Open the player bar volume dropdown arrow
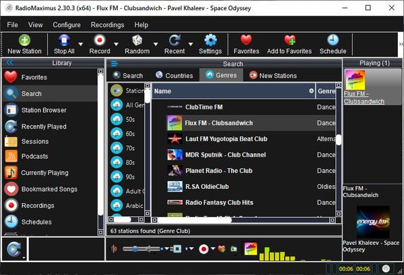404x275 pixels. click(x=166, y=249)
